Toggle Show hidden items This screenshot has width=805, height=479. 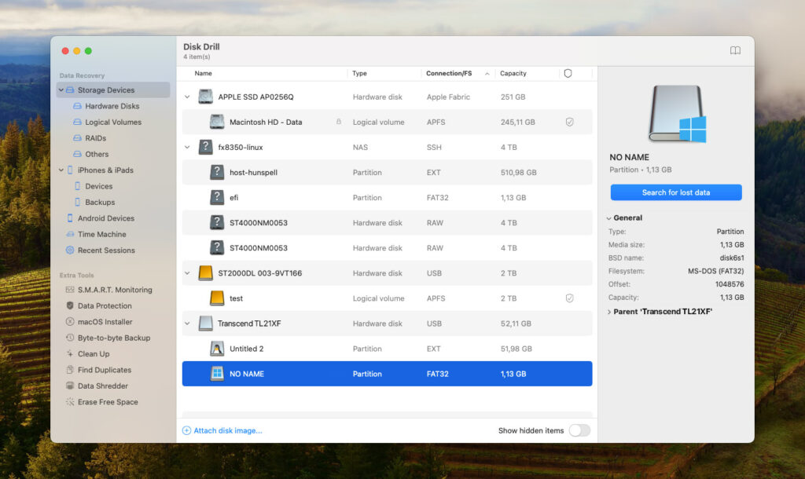point(579,430)
